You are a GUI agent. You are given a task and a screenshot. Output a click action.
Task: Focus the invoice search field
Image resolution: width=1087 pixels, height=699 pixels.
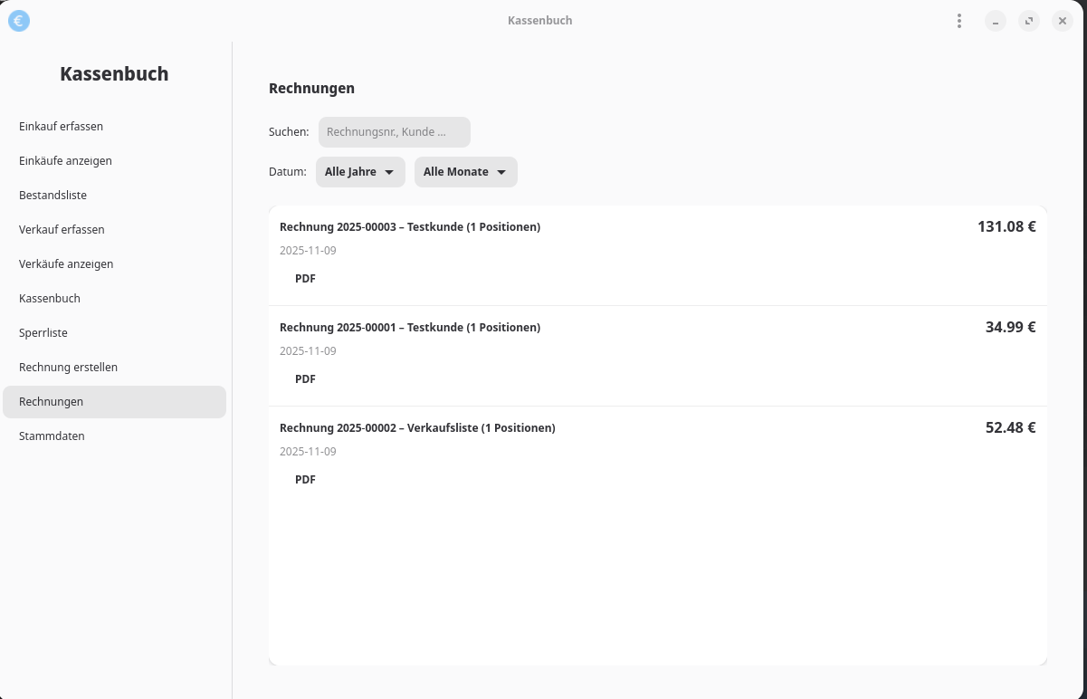coord(394,132)
